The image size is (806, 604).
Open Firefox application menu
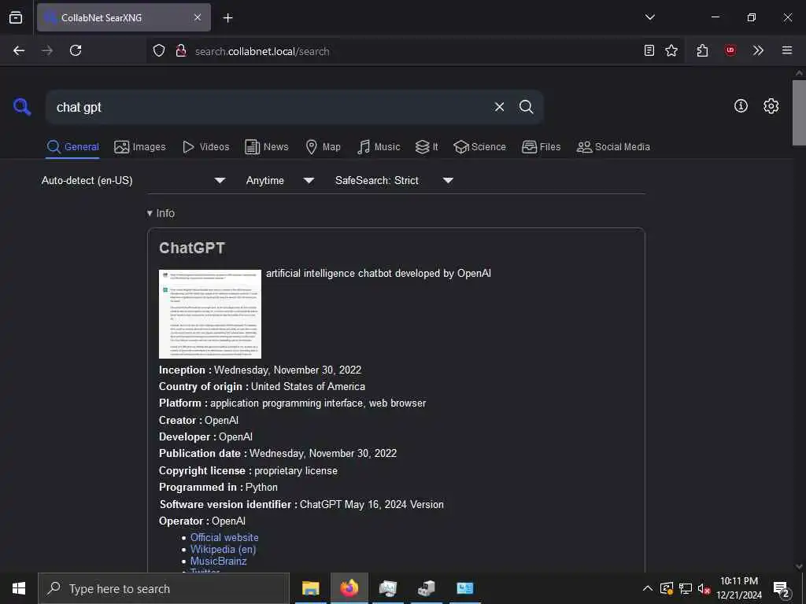coord(787,50)
